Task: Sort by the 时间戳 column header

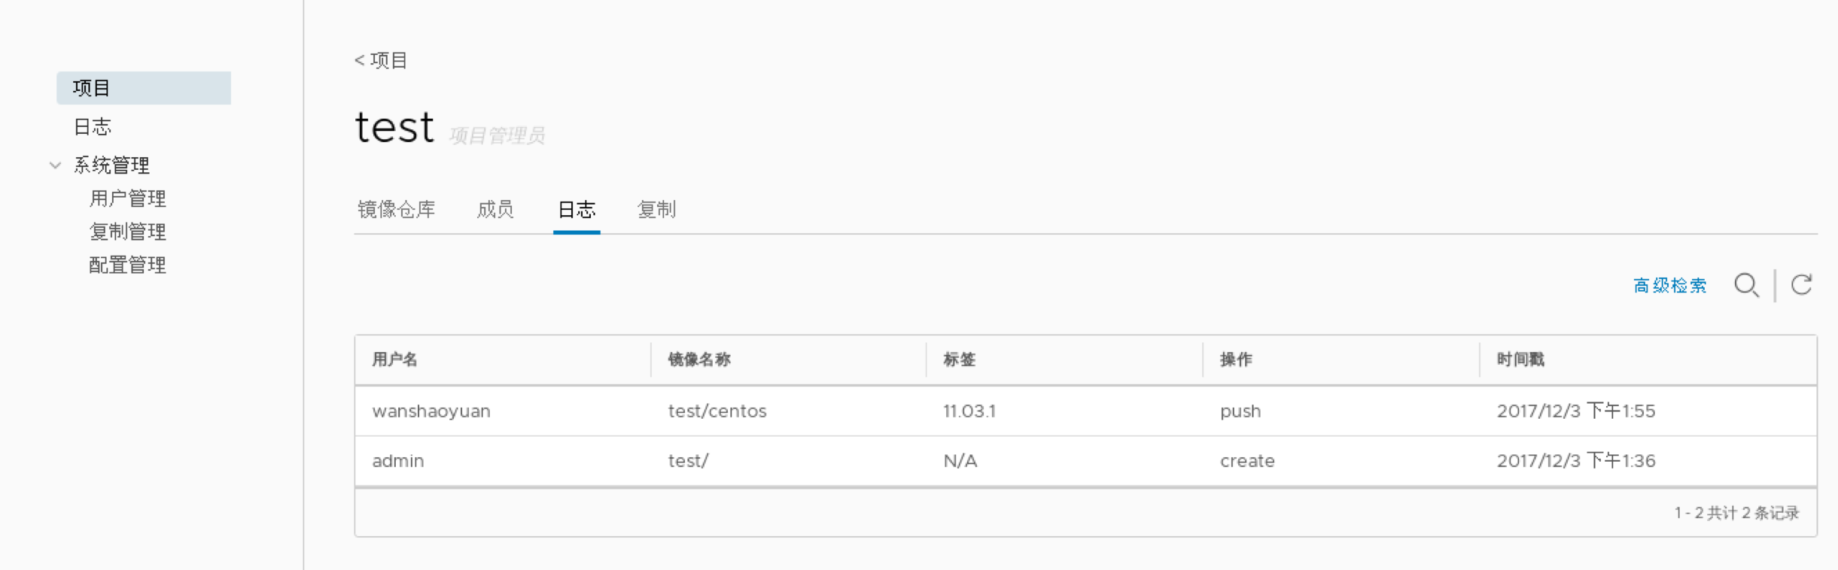Action: 1520,359
